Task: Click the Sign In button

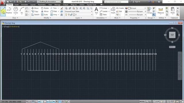Action: (x=136, y=2)
